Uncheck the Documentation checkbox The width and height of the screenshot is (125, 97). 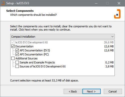(x=13, y=46)
